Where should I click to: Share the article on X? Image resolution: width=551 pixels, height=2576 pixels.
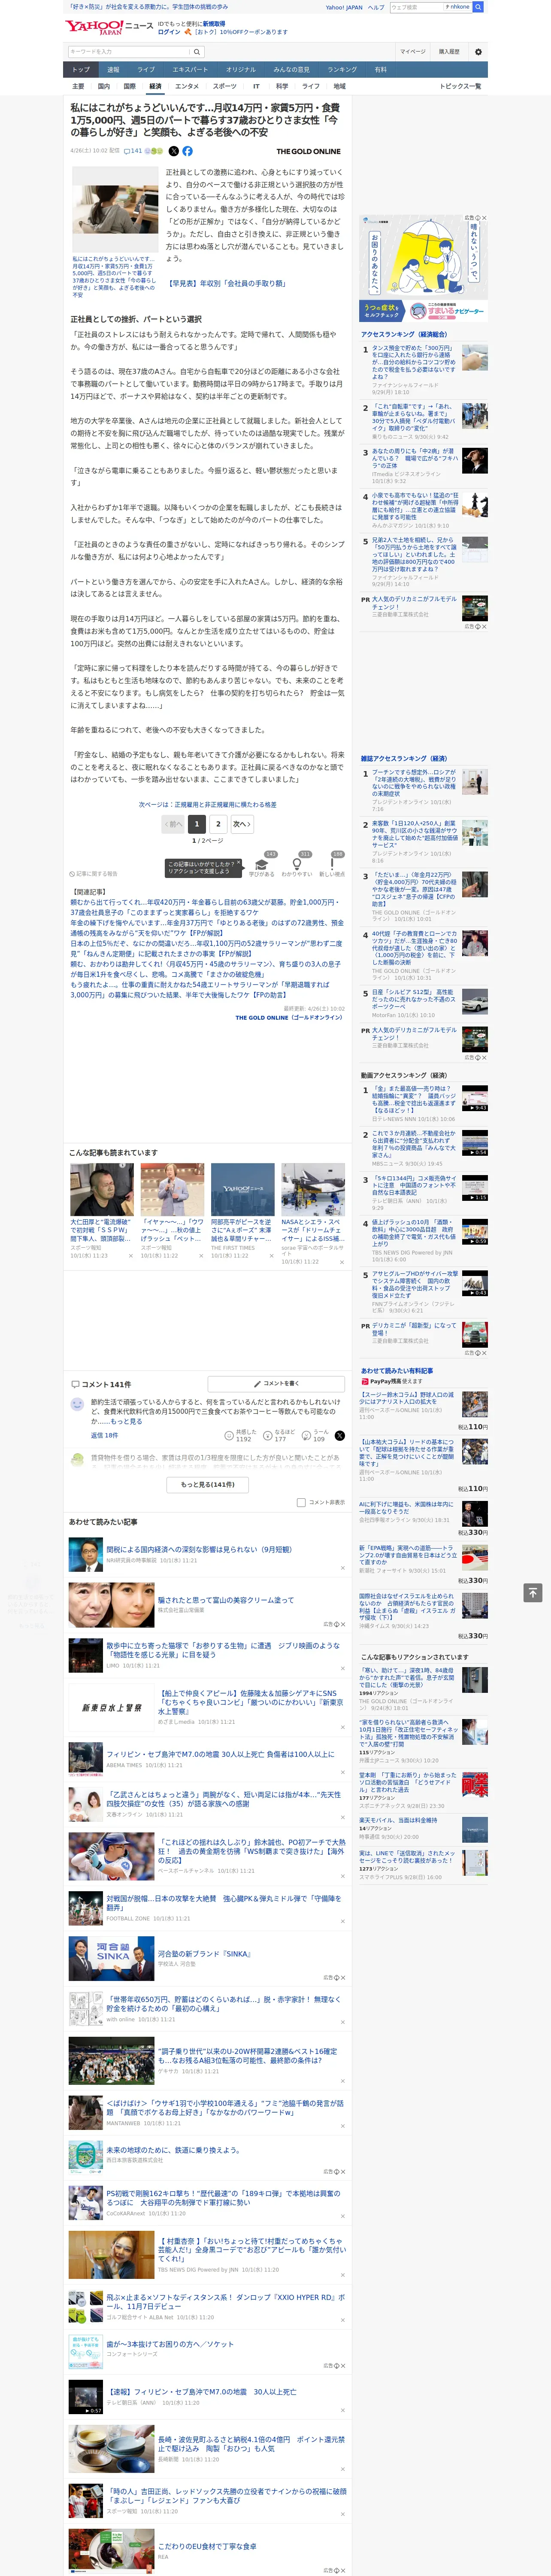coord(173,151)
